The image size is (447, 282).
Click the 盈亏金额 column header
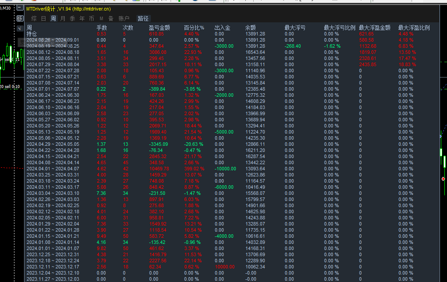159,28
